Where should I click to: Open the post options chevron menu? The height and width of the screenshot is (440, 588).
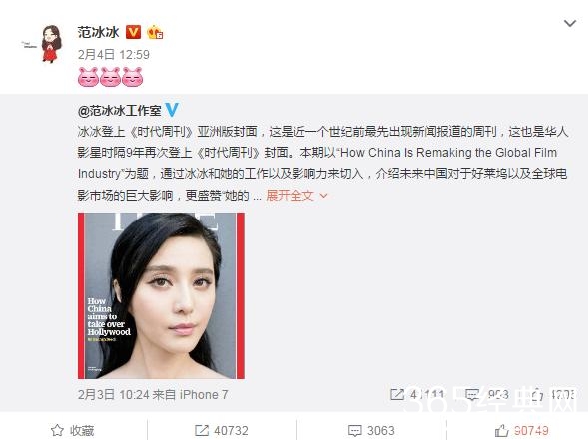pos(570,23)
